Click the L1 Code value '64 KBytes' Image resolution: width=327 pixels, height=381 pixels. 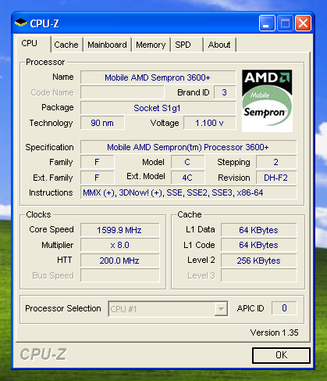258,245
